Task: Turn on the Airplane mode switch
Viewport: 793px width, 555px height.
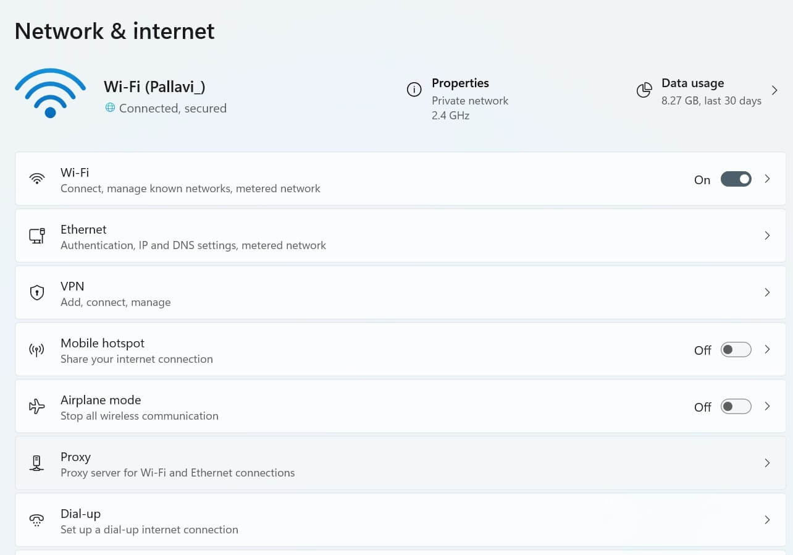Action: pos(736,407)
